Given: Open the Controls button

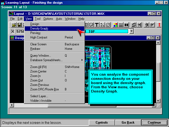Looking at the screenshot, I should pyautogui.click(x=102, y=123).
